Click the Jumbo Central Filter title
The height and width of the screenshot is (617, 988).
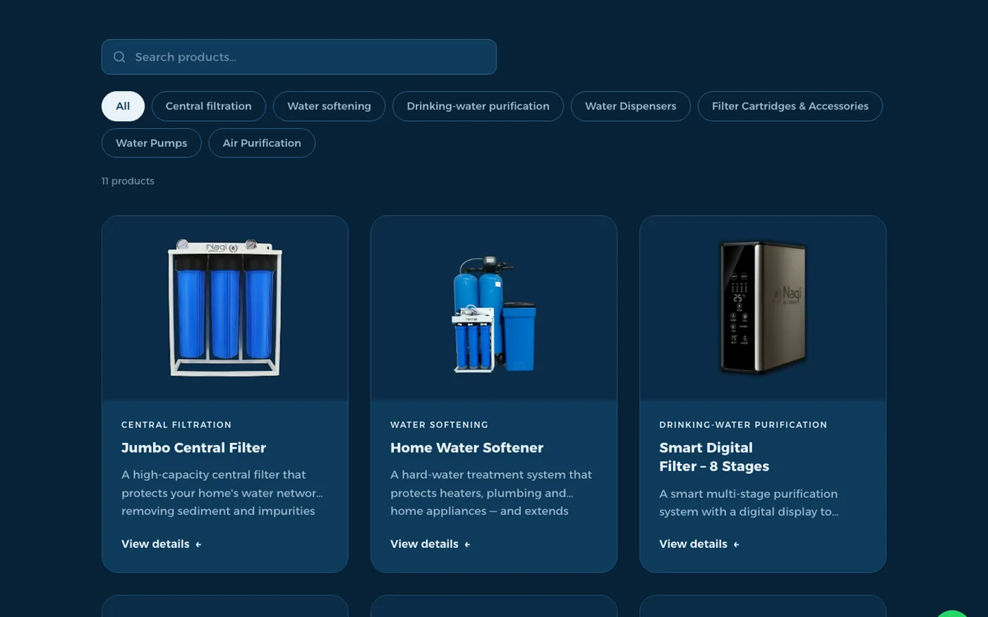point(193,448)
